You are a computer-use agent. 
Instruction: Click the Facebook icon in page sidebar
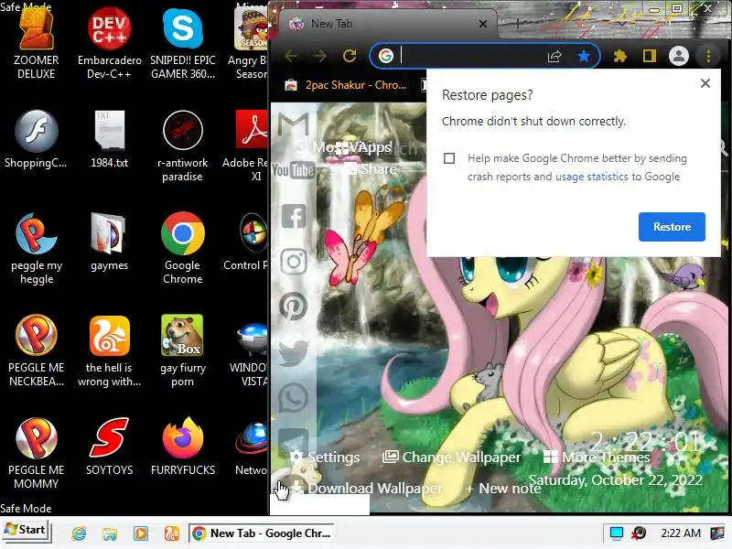tap(294, 216)
